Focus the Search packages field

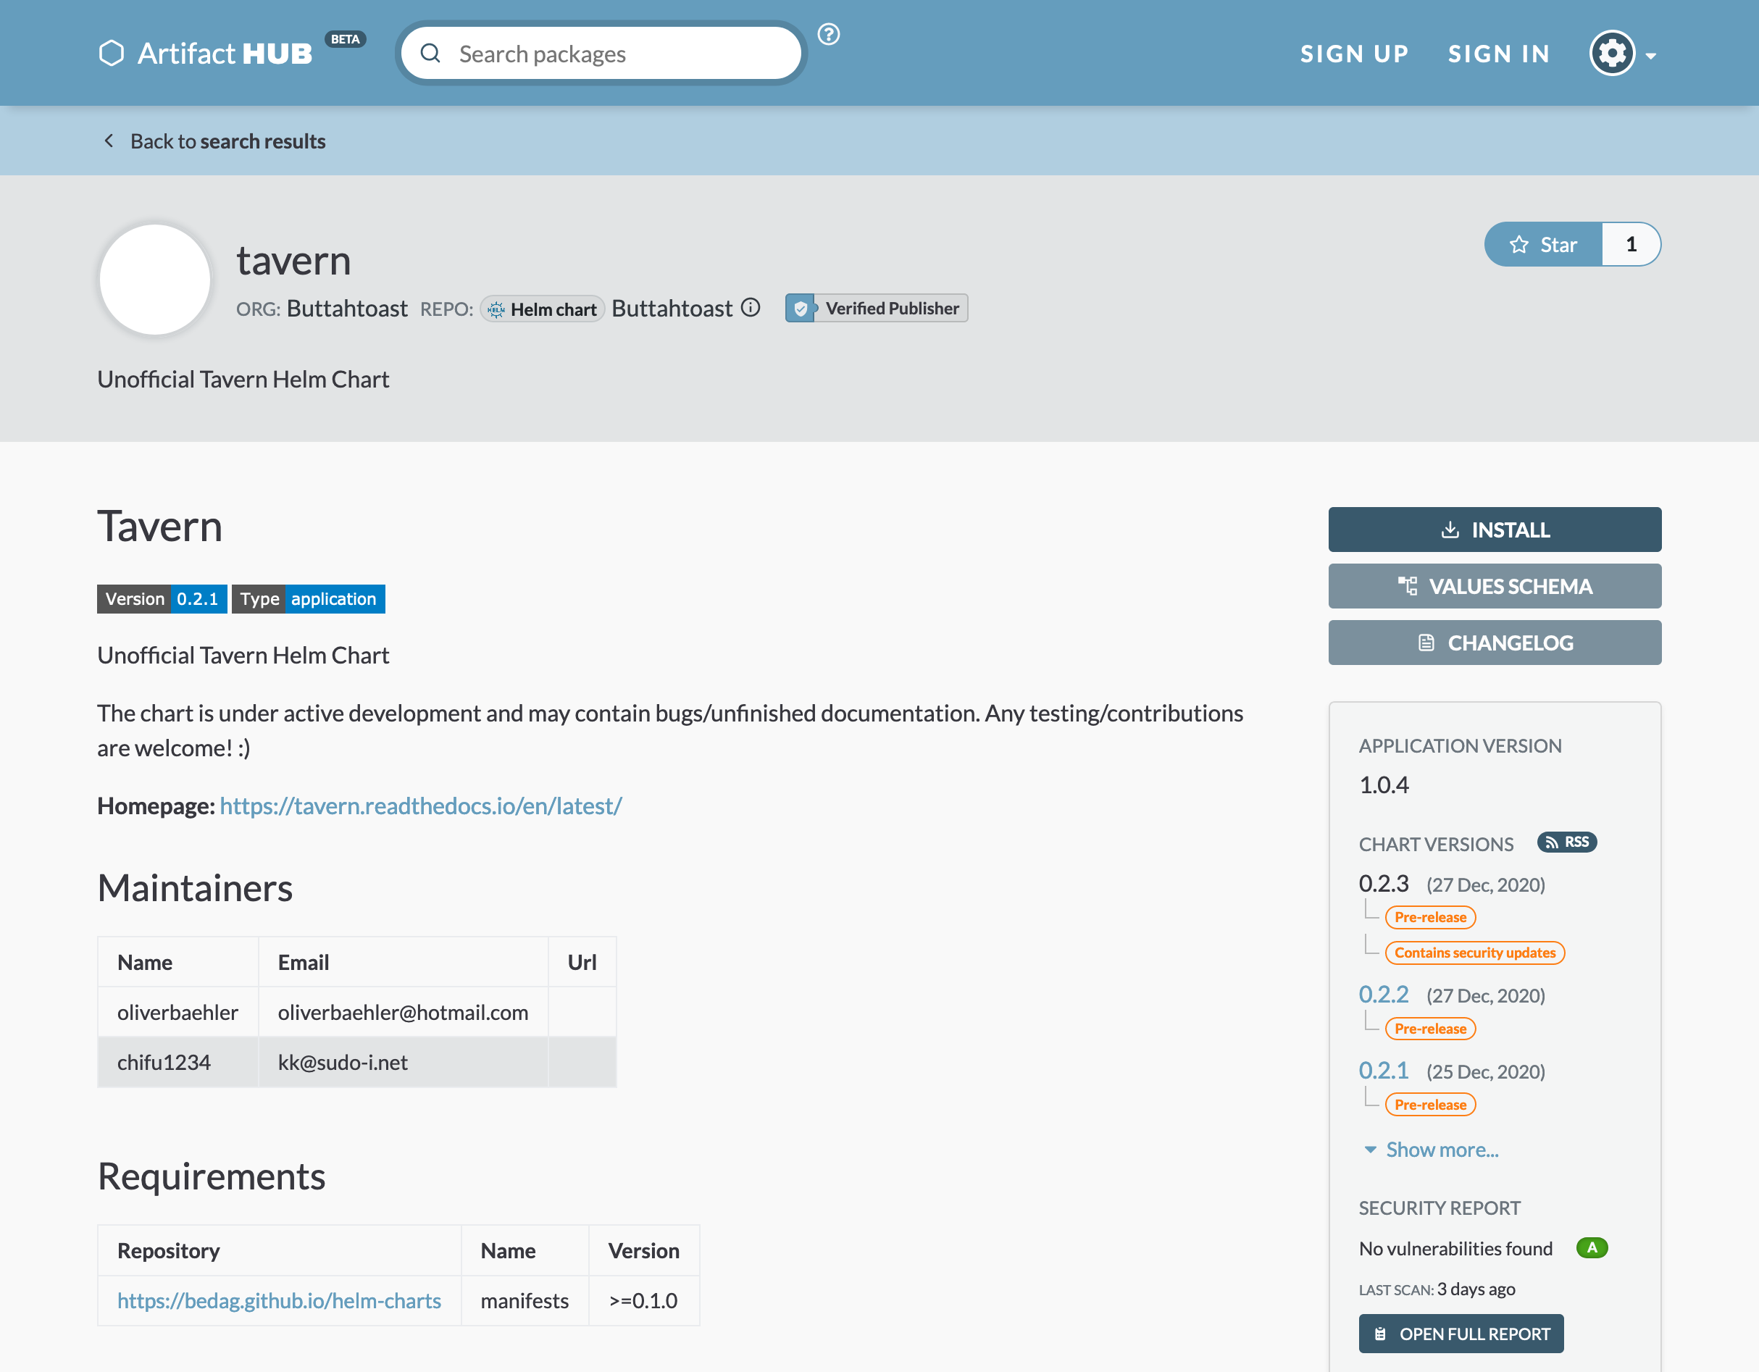(x=601, y=53)
